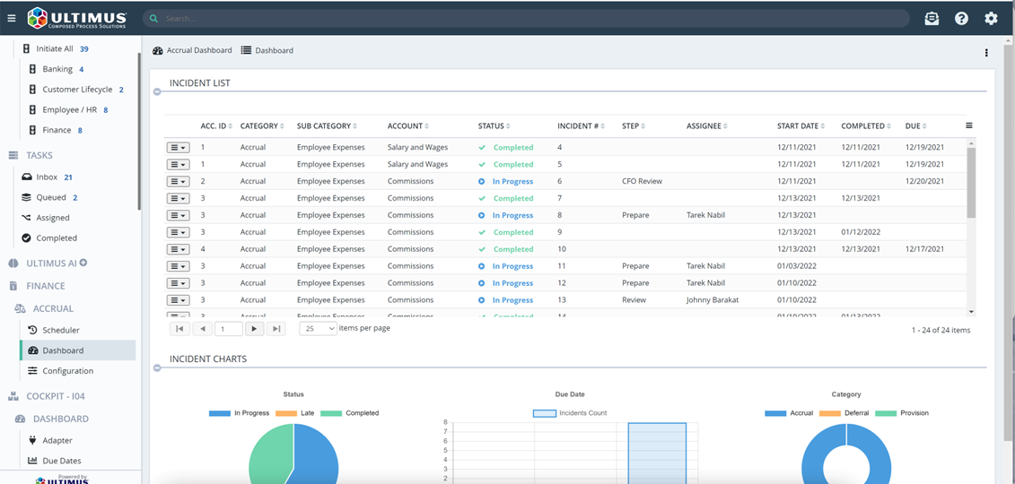
Task: Open the help question mark icon
Action: point(961,19)
